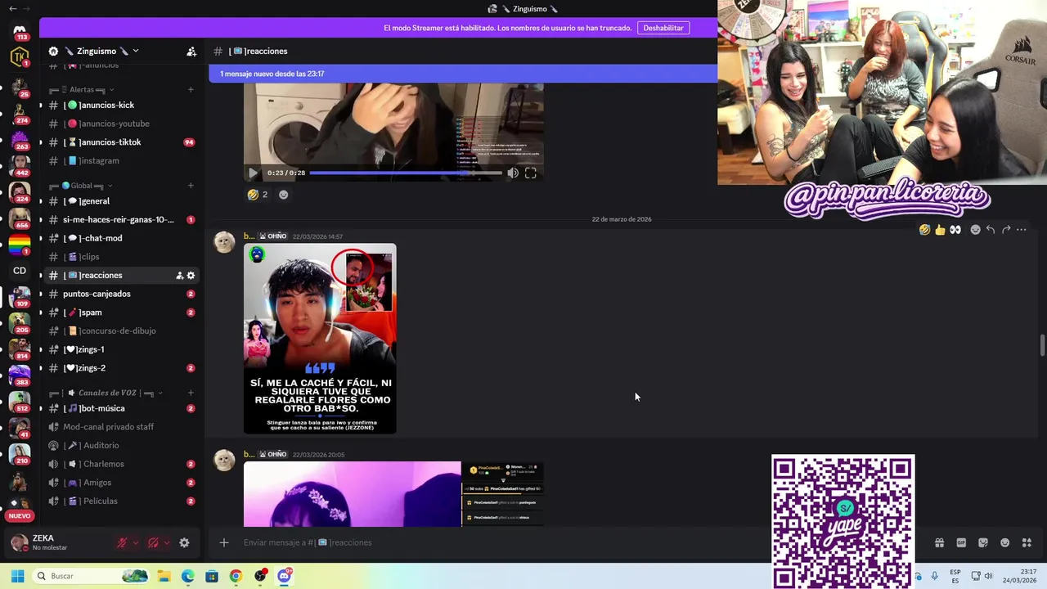Open the zings-1 channel

[121, 349]
